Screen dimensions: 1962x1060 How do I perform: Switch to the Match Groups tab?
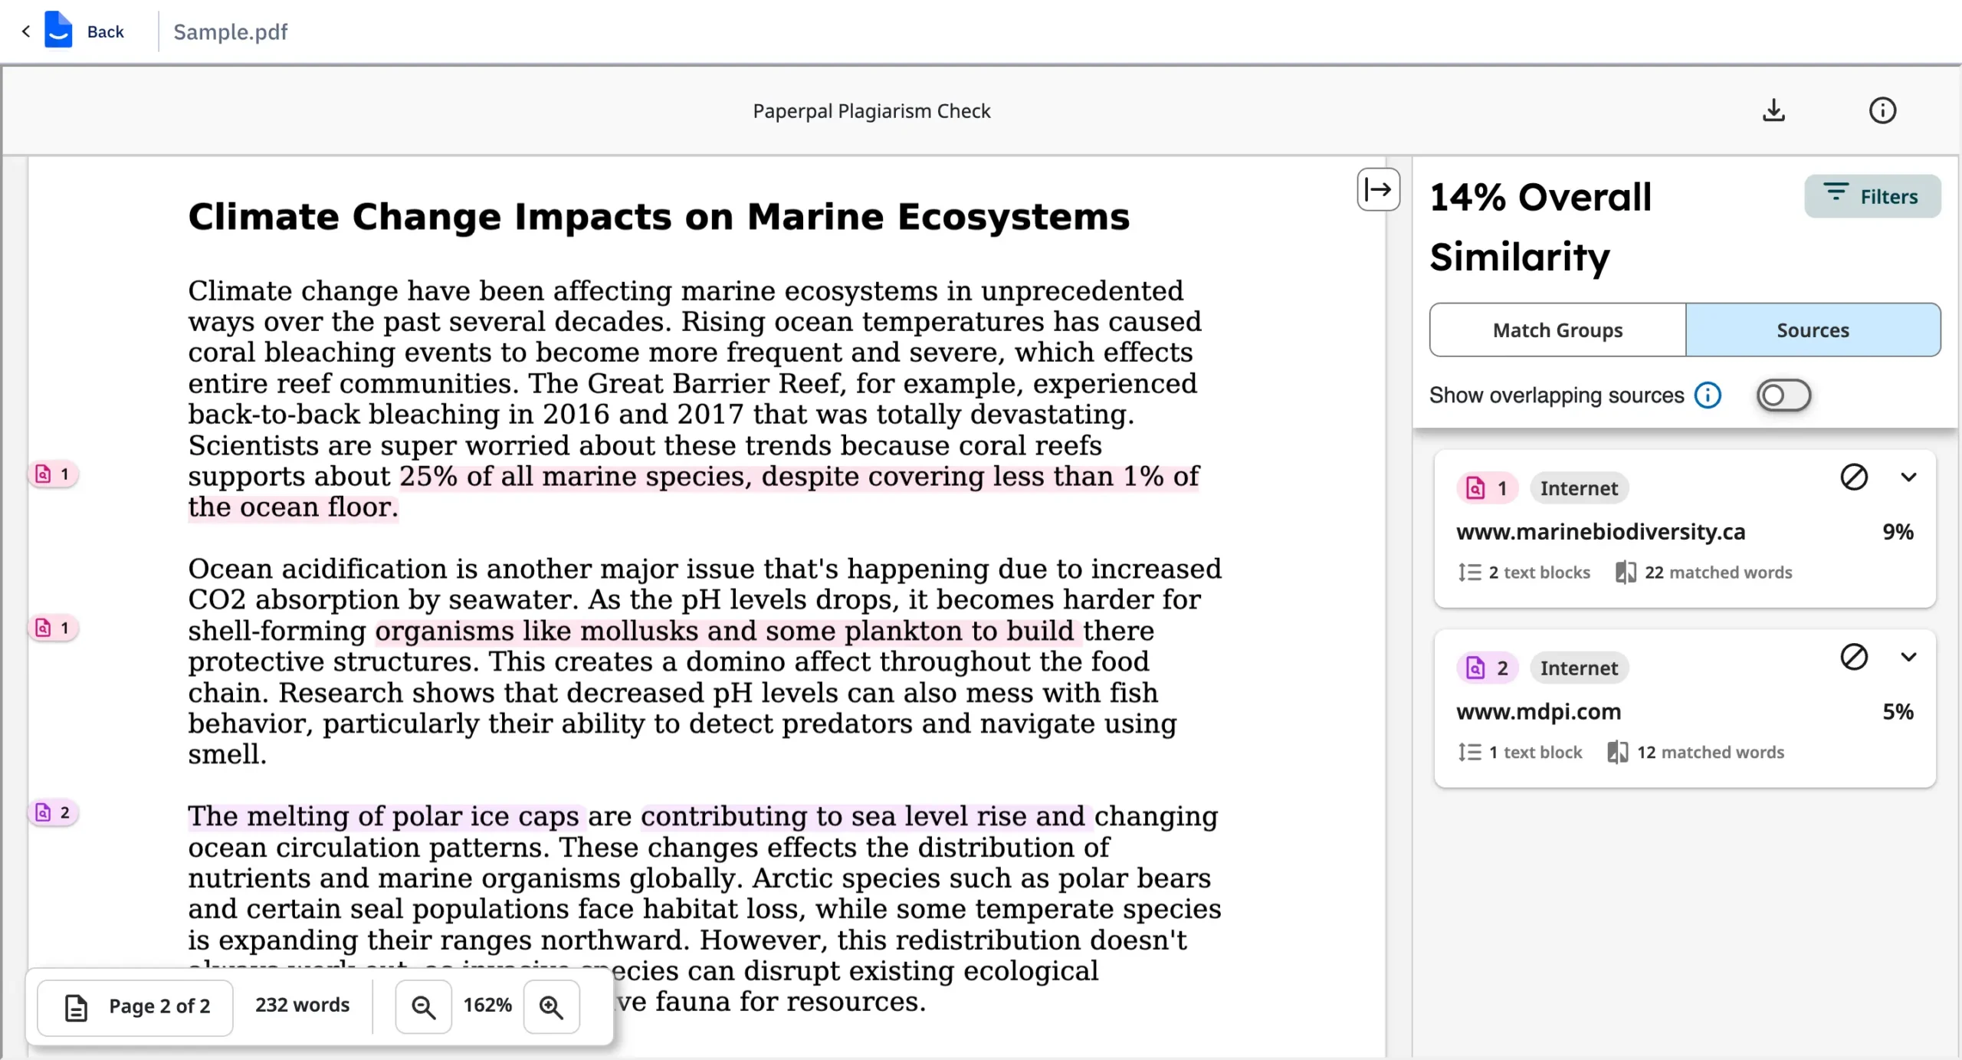[1557, 330]
